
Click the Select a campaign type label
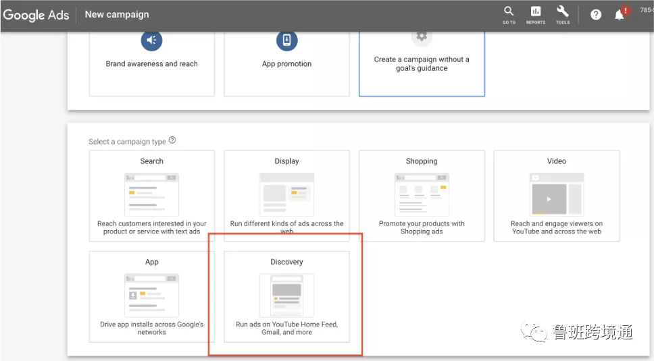pyautogui.click(x=127, y=142)
